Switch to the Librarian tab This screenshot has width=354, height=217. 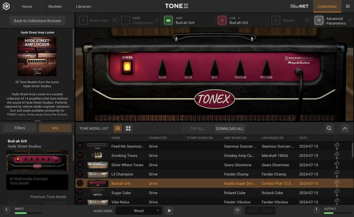point(83,6)
